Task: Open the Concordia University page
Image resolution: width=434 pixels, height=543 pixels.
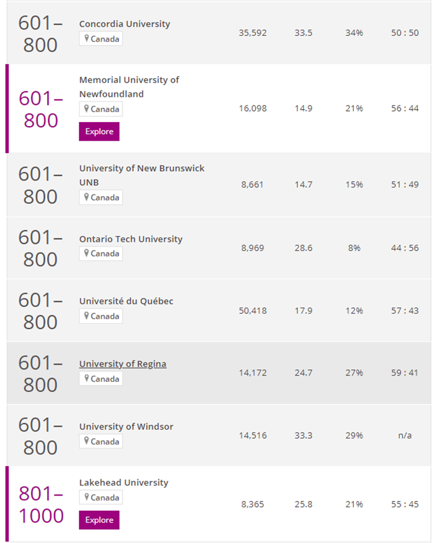Action: tap(125, 24)
